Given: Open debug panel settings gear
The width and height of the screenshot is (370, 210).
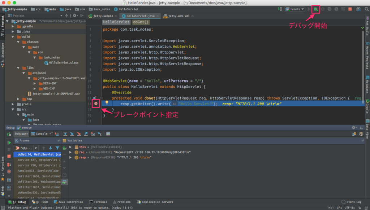Looking at the screenshot, I should click(x=354, y=127).
